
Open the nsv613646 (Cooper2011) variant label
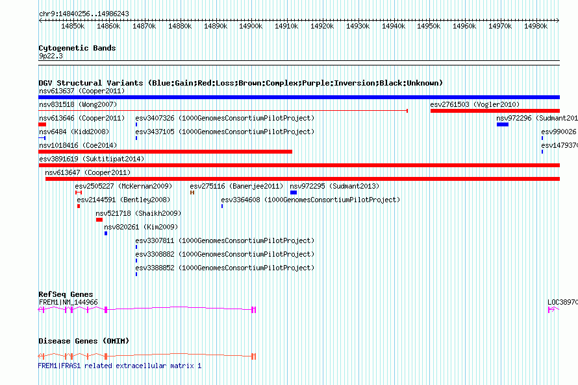(x=82, y=118)
